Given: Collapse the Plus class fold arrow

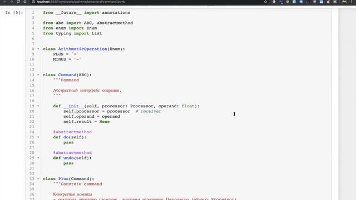Looking at the screenshot, I should 38,179.
